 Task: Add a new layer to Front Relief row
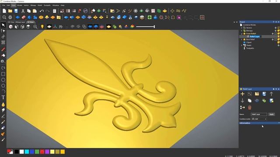pos(273,34)
